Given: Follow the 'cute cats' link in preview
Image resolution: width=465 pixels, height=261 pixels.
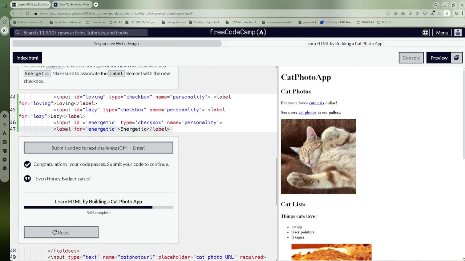Looking at the screenshot, I should point(316,103).
